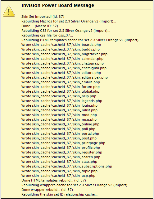Click 'Rebuilding wrappers cache for set' line

point(76,185)
